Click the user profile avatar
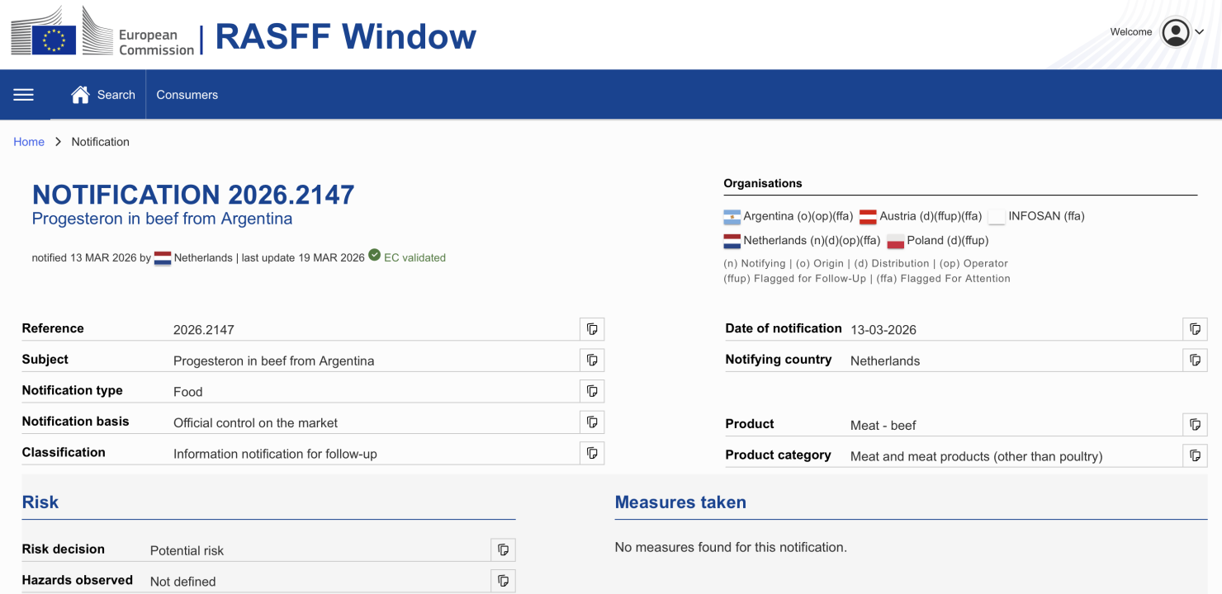Screen dimensions: 1222x594 point(1175,32)
